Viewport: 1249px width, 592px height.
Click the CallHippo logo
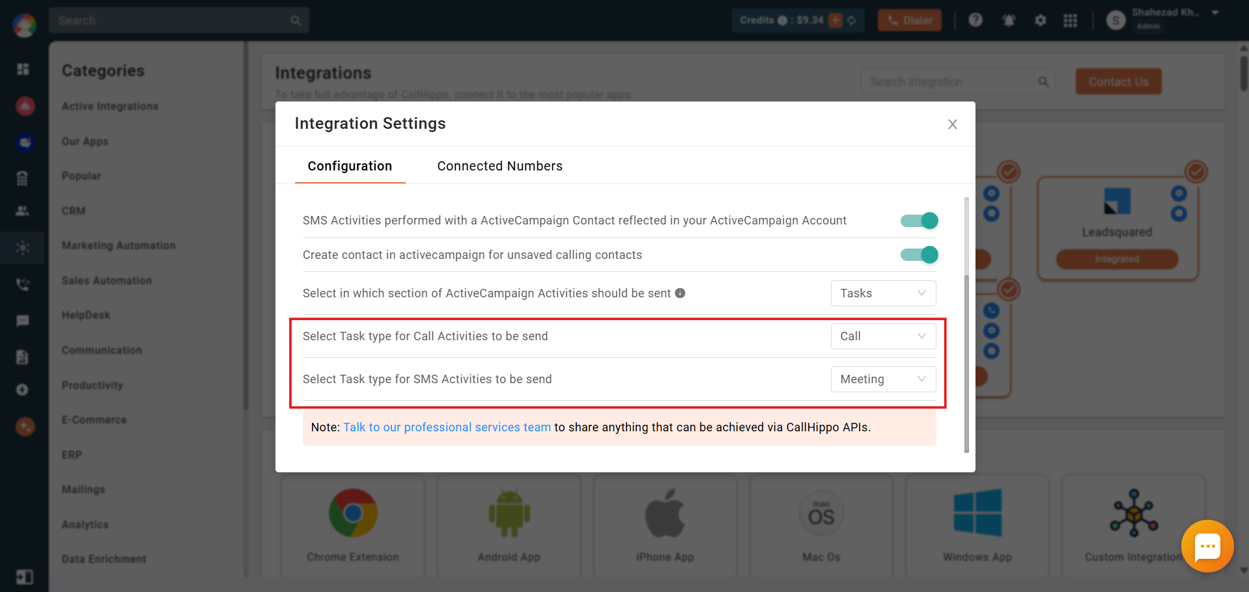point(24,25)
